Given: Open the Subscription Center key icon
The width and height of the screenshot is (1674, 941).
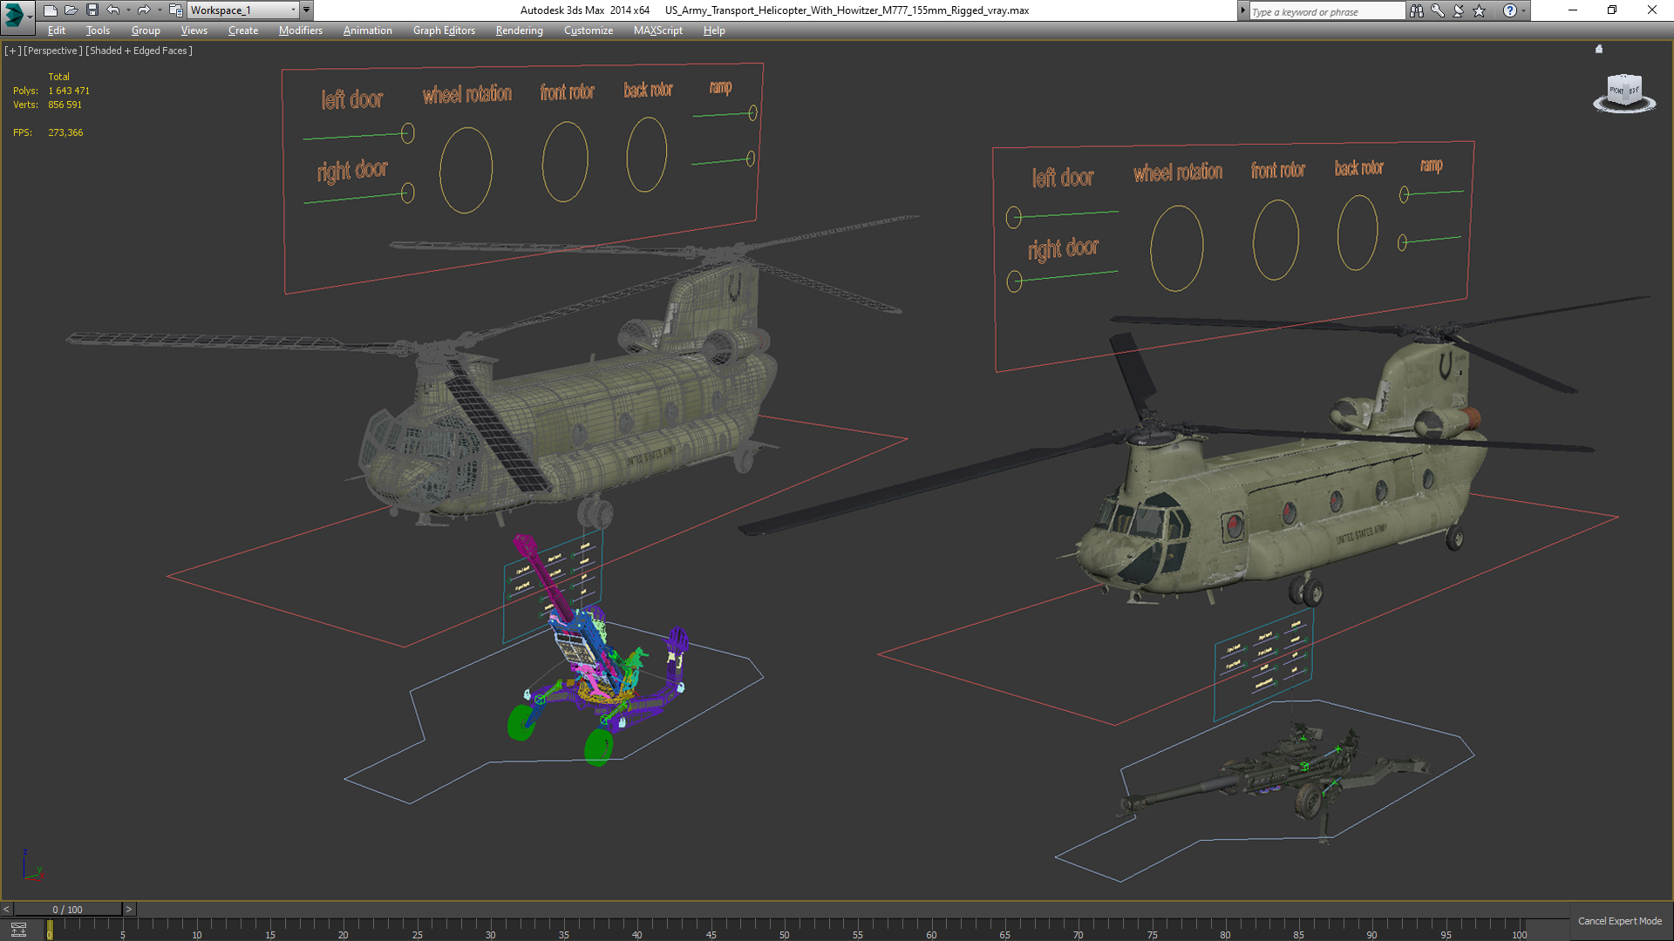Looking at the screenshot, I should [x=1437, y=10].
